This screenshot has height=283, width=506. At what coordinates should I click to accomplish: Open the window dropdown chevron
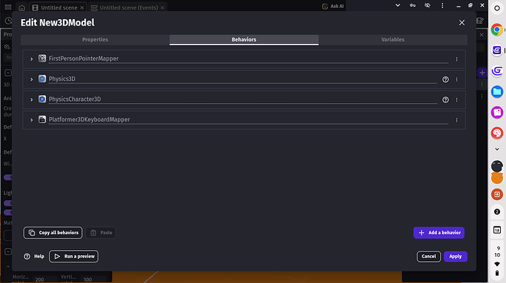398,5
